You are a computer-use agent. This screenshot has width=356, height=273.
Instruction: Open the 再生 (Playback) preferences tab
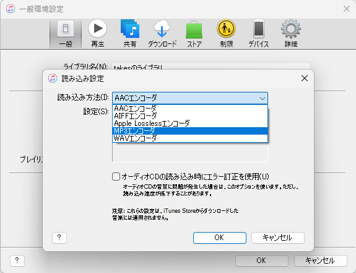[98, 34]
